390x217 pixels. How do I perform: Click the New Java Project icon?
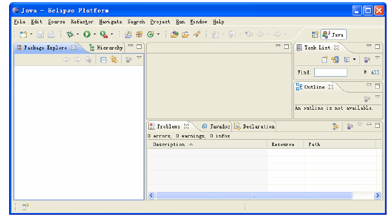click(128, 34)
